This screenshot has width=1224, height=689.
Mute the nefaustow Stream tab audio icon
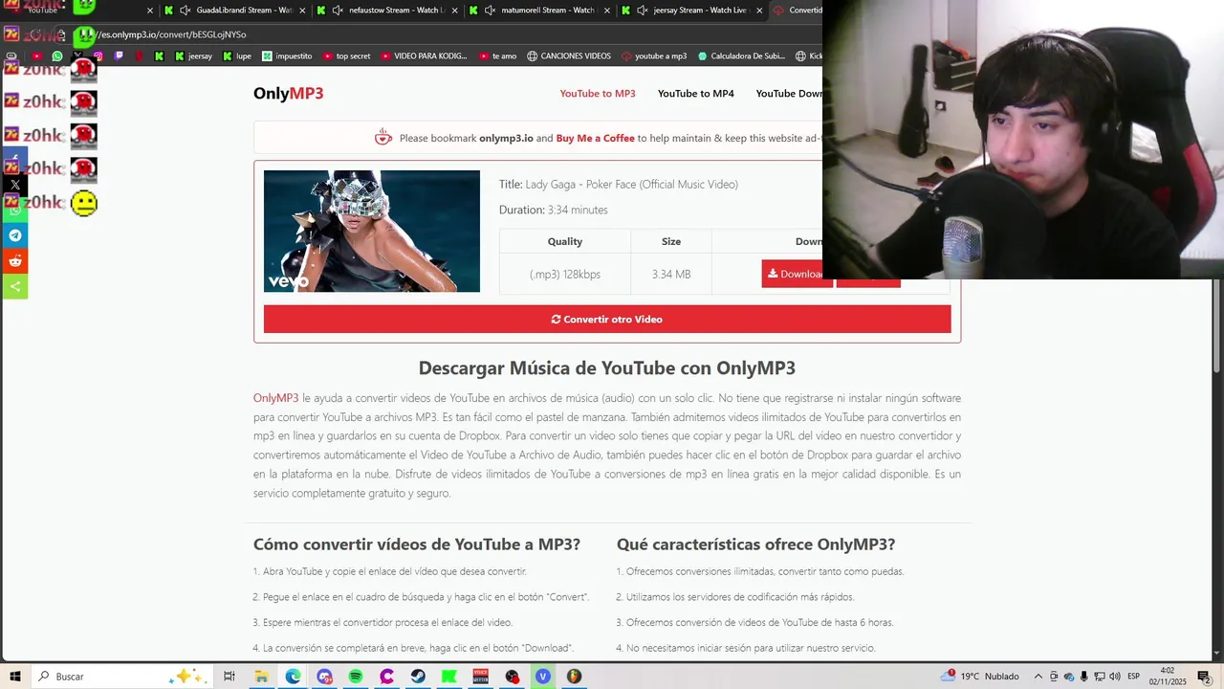(x=338, y=11)
